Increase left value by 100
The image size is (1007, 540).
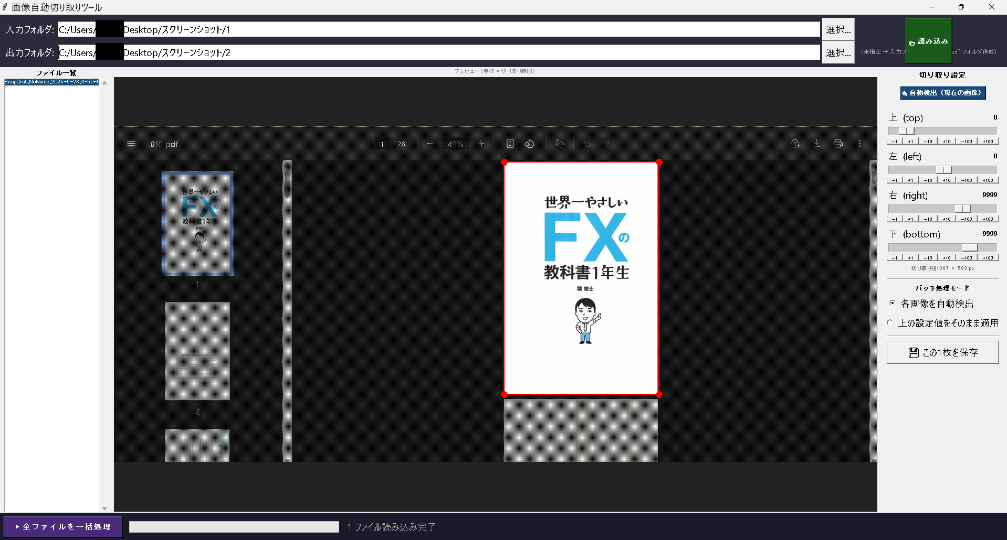988,180
